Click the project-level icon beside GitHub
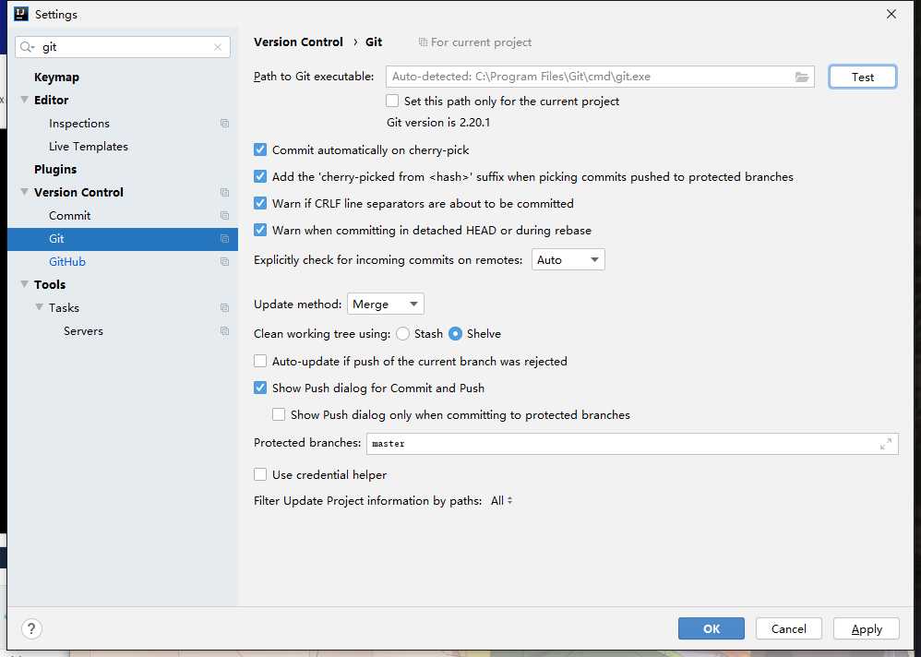921x657 pixels. click(224, 262)
